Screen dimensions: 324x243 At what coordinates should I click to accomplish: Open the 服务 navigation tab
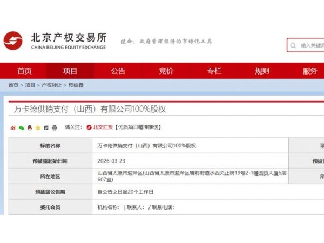click(x=310, y=71)
